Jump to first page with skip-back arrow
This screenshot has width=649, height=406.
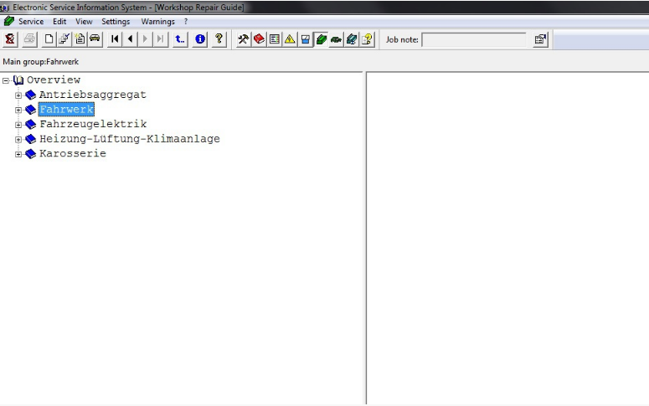click(x=115, y=39)
